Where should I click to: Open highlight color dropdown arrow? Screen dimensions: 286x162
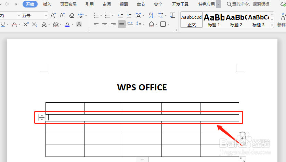pos(61,24)
